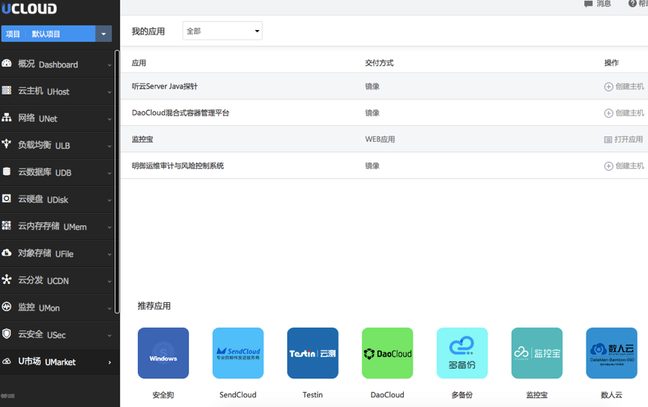This screenshot has height=407, width=648.
Task: Click the UMarket cloud icon
Action: click(7, 361)
